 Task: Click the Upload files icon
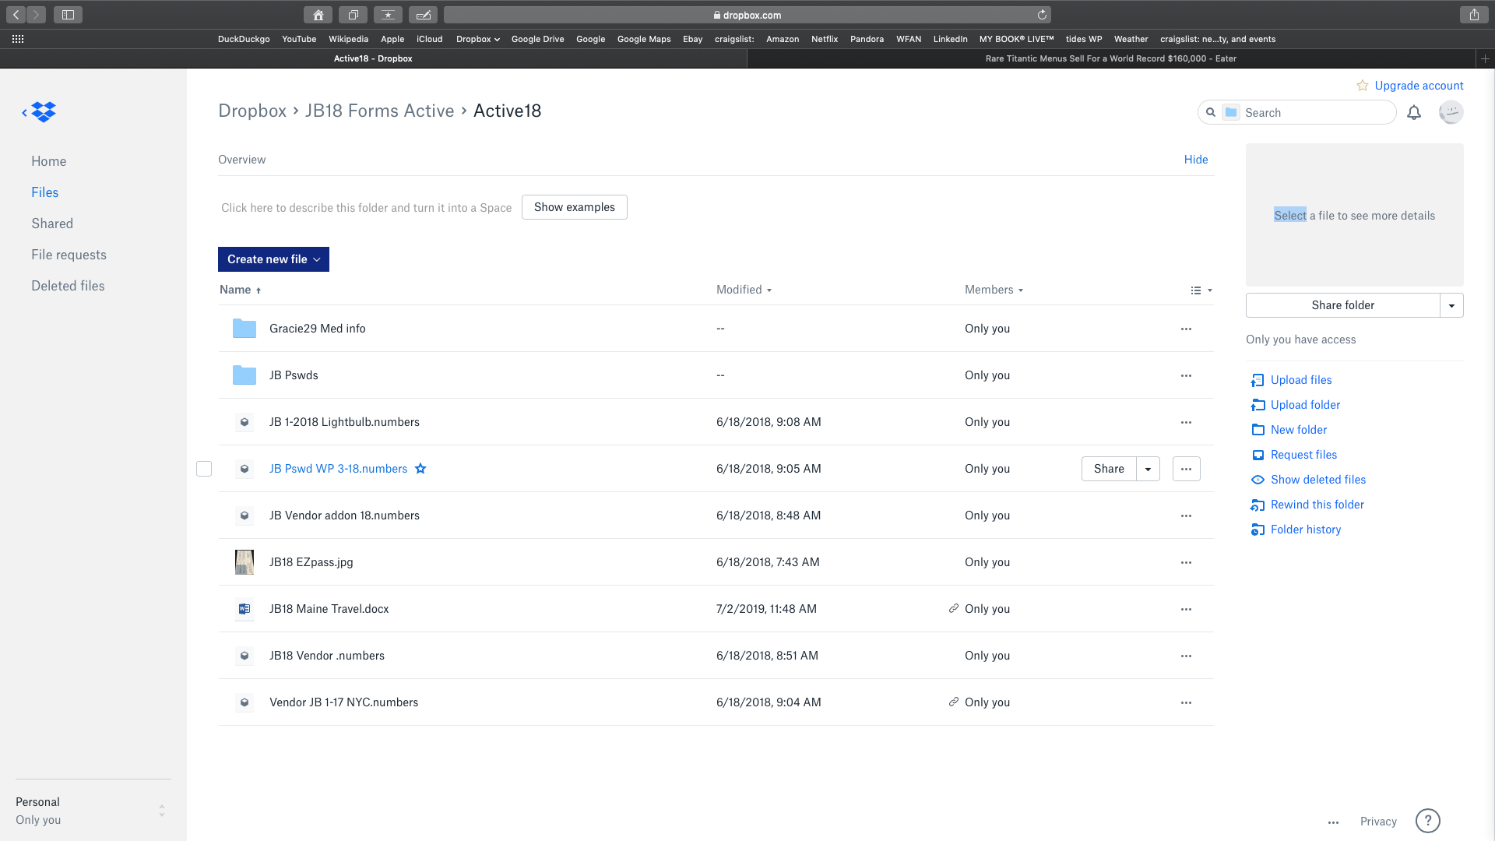pos(1258,380)
